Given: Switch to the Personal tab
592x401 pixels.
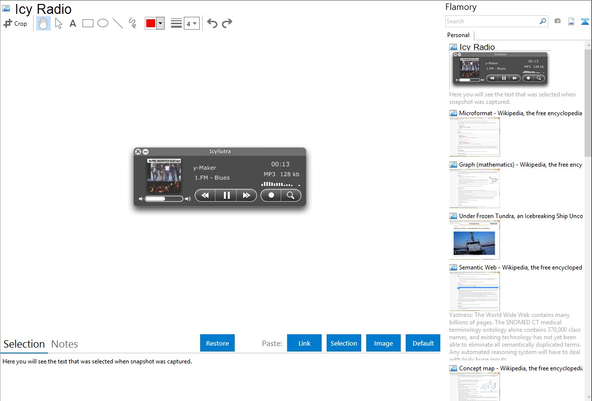Looking at the screenshot, I should pyautogui.click(x=459, y=35).
